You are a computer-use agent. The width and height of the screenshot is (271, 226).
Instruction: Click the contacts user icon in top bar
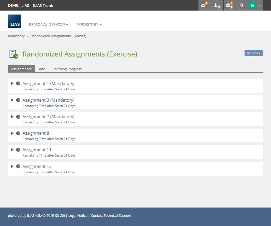[x=216, y=5]
